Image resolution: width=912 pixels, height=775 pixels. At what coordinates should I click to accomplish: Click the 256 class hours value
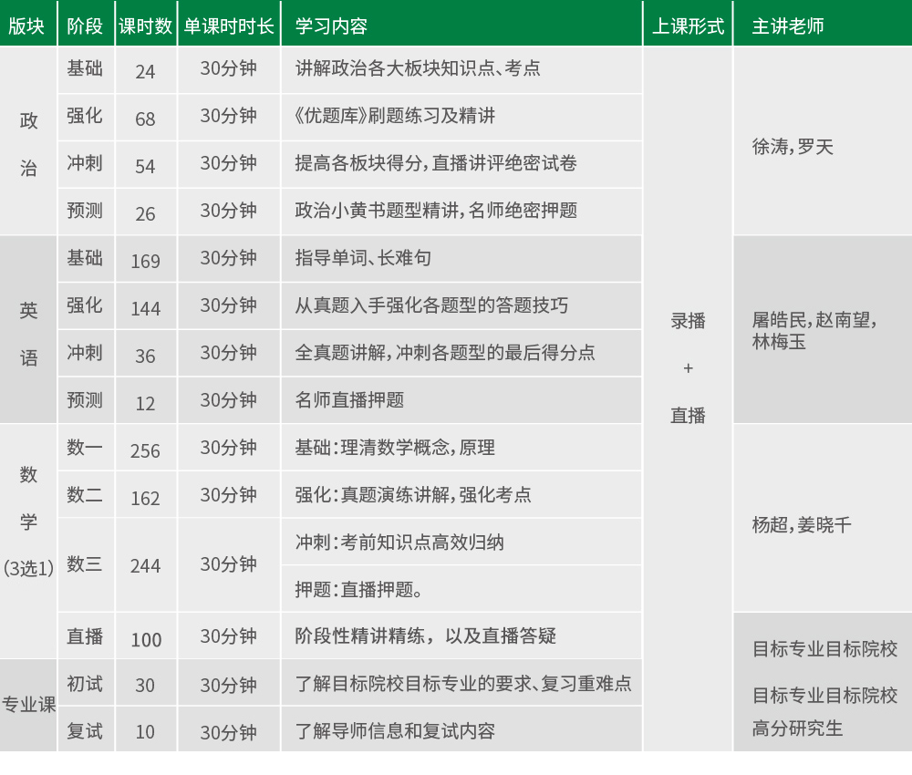pos(145,451)
